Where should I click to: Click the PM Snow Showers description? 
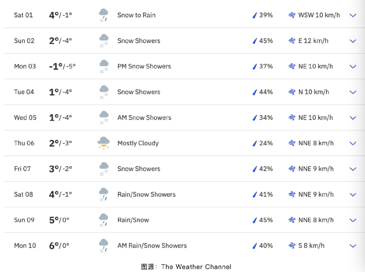144,66
